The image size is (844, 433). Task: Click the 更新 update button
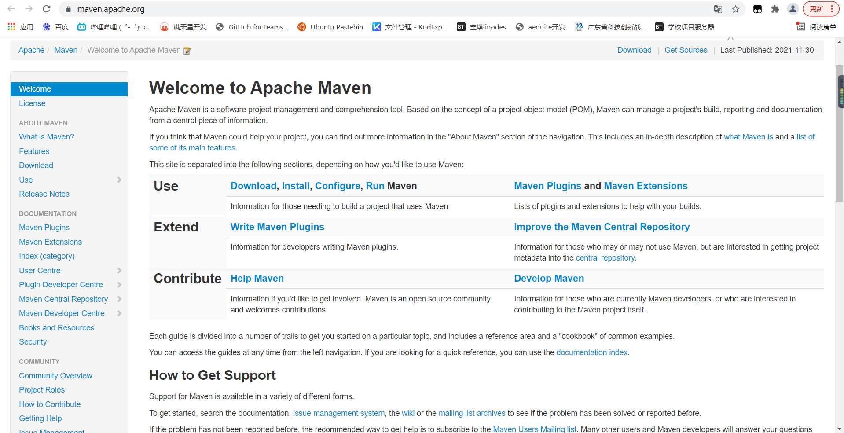817,9
